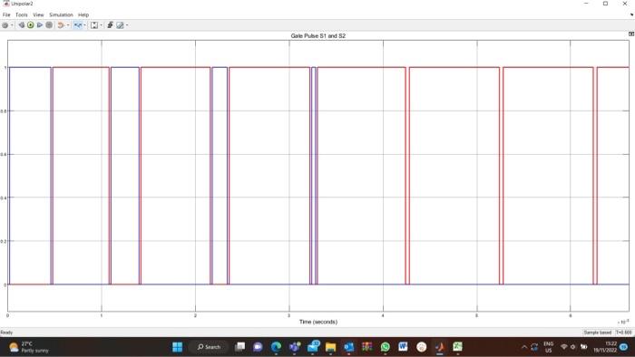Open WhatsApp from taskbar
Image resolution: width=635 pixels, height=357 pixels.
386,347
